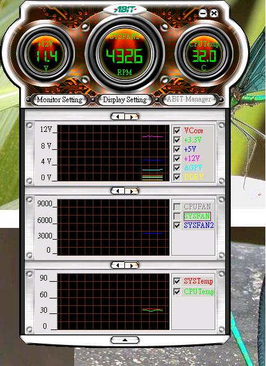Uncheck the SYSTemp checkbox
This screenshot has width=266, height=366.
pos(177,281)
